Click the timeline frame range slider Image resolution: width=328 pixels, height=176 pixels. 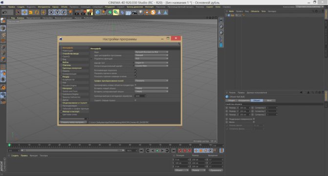73,150
